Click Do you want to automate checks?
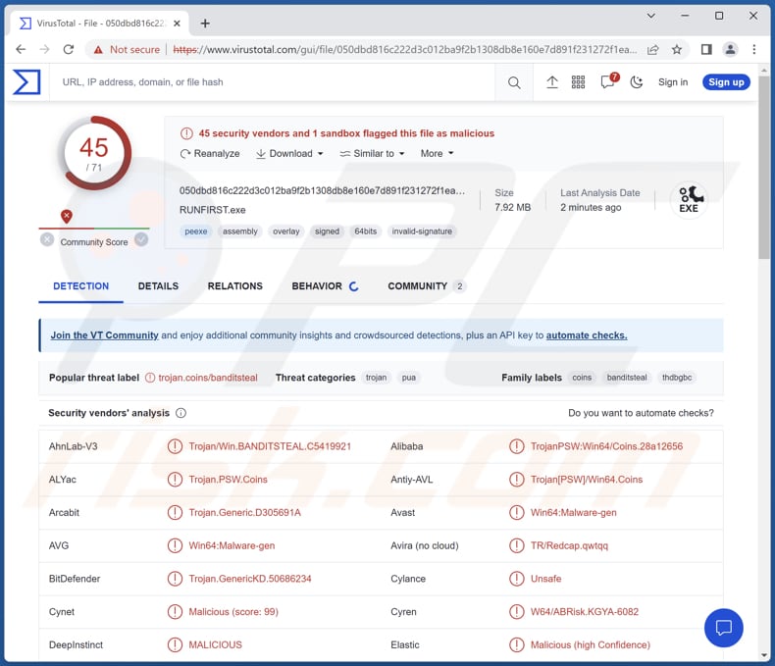Viewport: 775px width, 666px height. [641, 413]
